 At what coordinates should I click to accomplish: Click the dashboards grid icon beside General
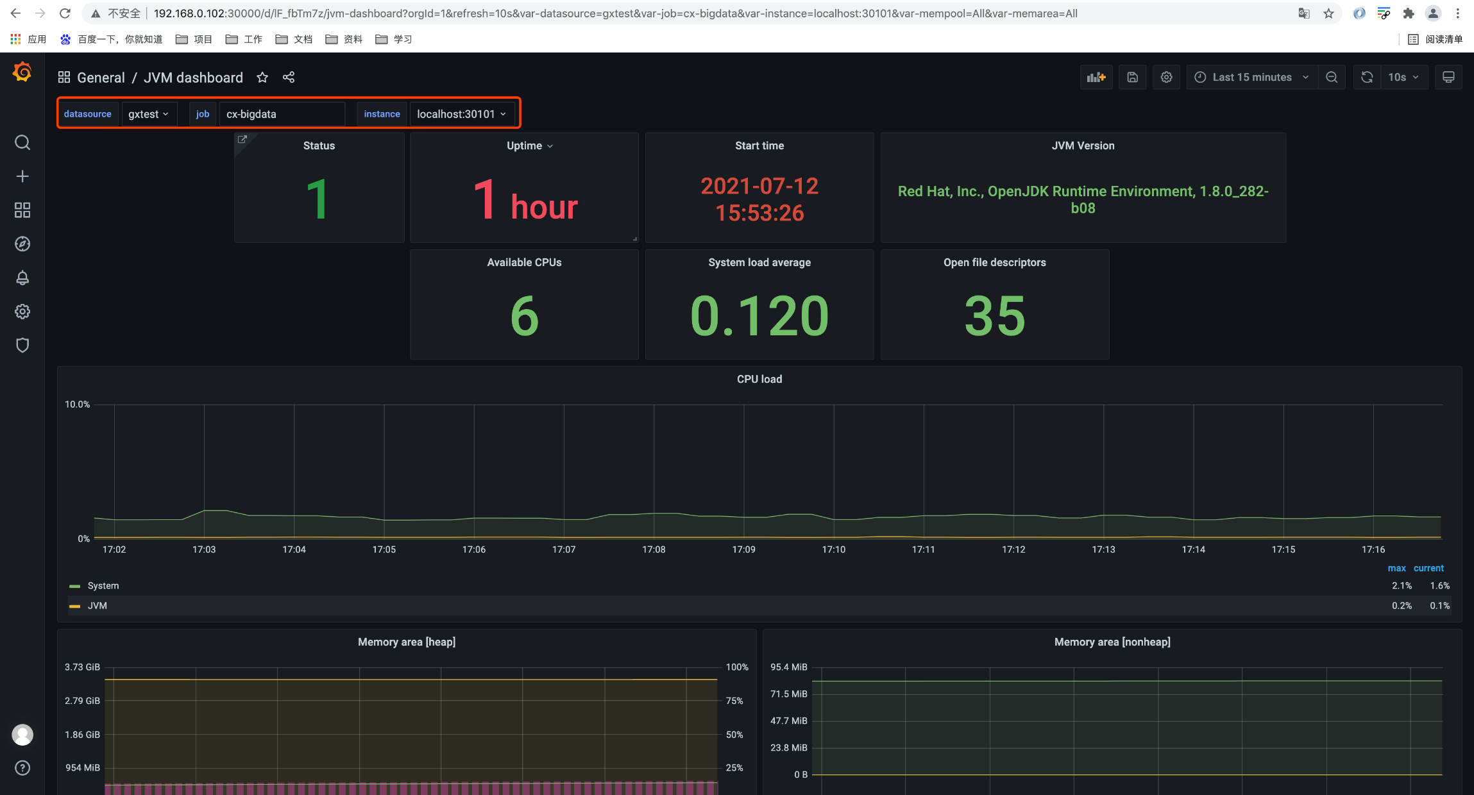click(64, 78)
